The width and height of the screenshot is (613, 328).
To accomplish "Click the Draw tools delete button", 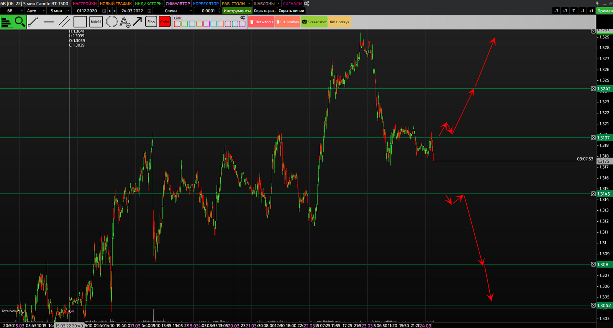I will (262, 22).
